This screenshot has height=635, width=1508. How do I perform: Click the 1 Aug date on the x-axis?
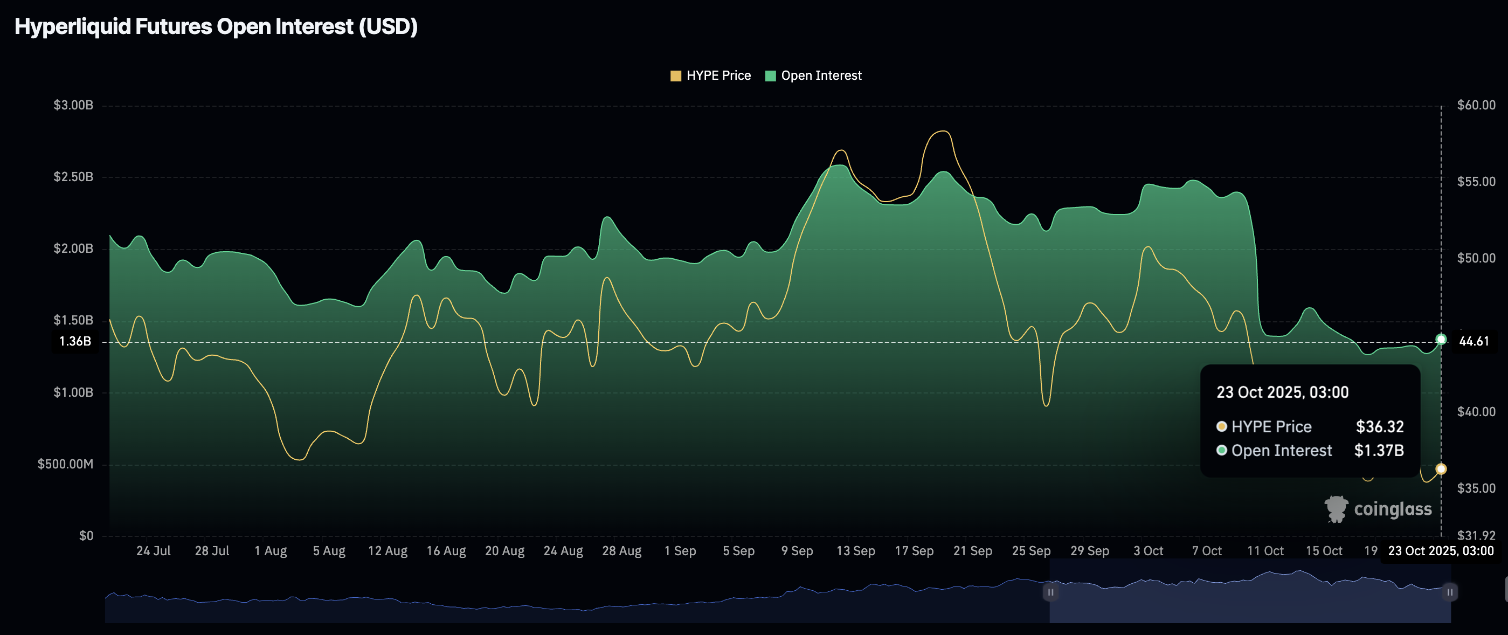click(x=271, y=551)
